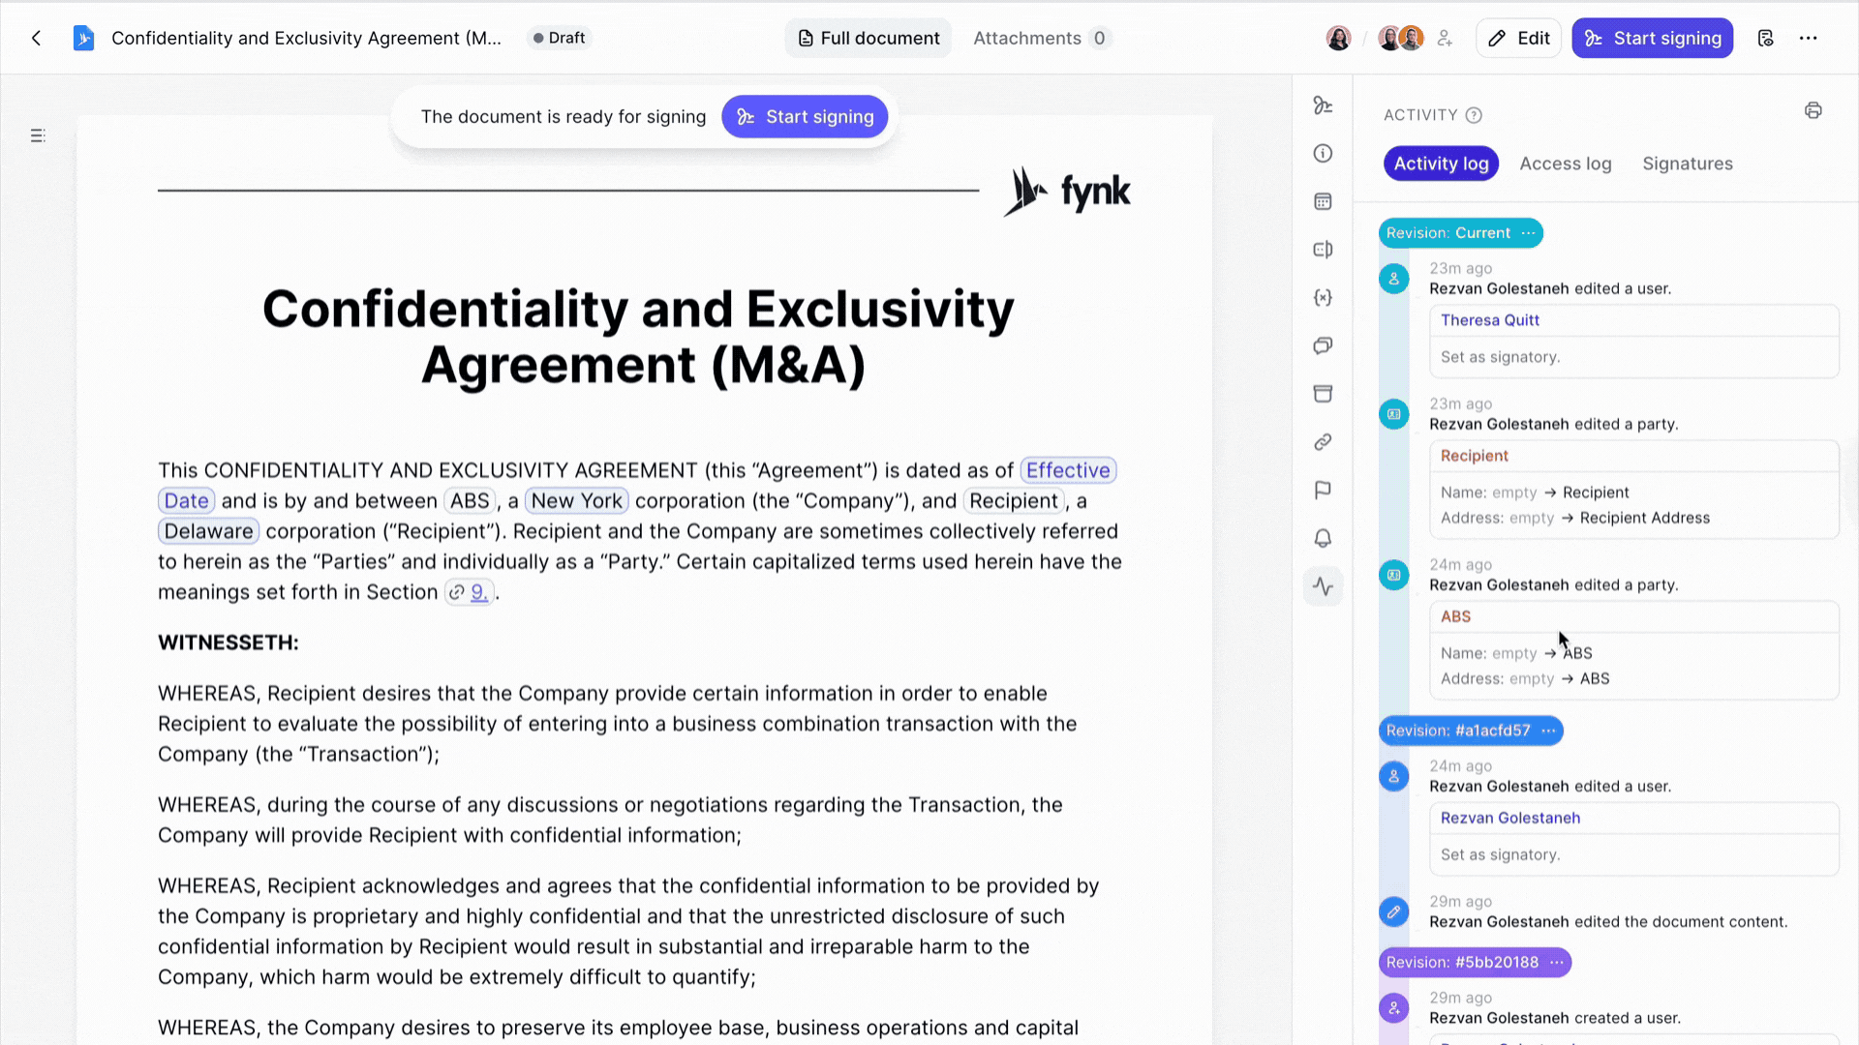Expand Revision: Current options menu
1859x1045 pixels.
coord(1528,232)
